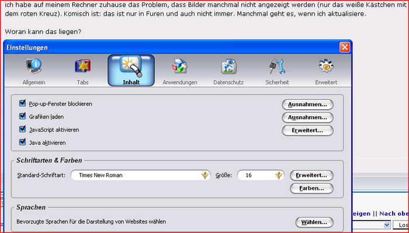Image resolution: width=409 pixels, height=233 pixels.
Task: Click the Schriftarten & Farben heading
Action: (x=49, y=160)
